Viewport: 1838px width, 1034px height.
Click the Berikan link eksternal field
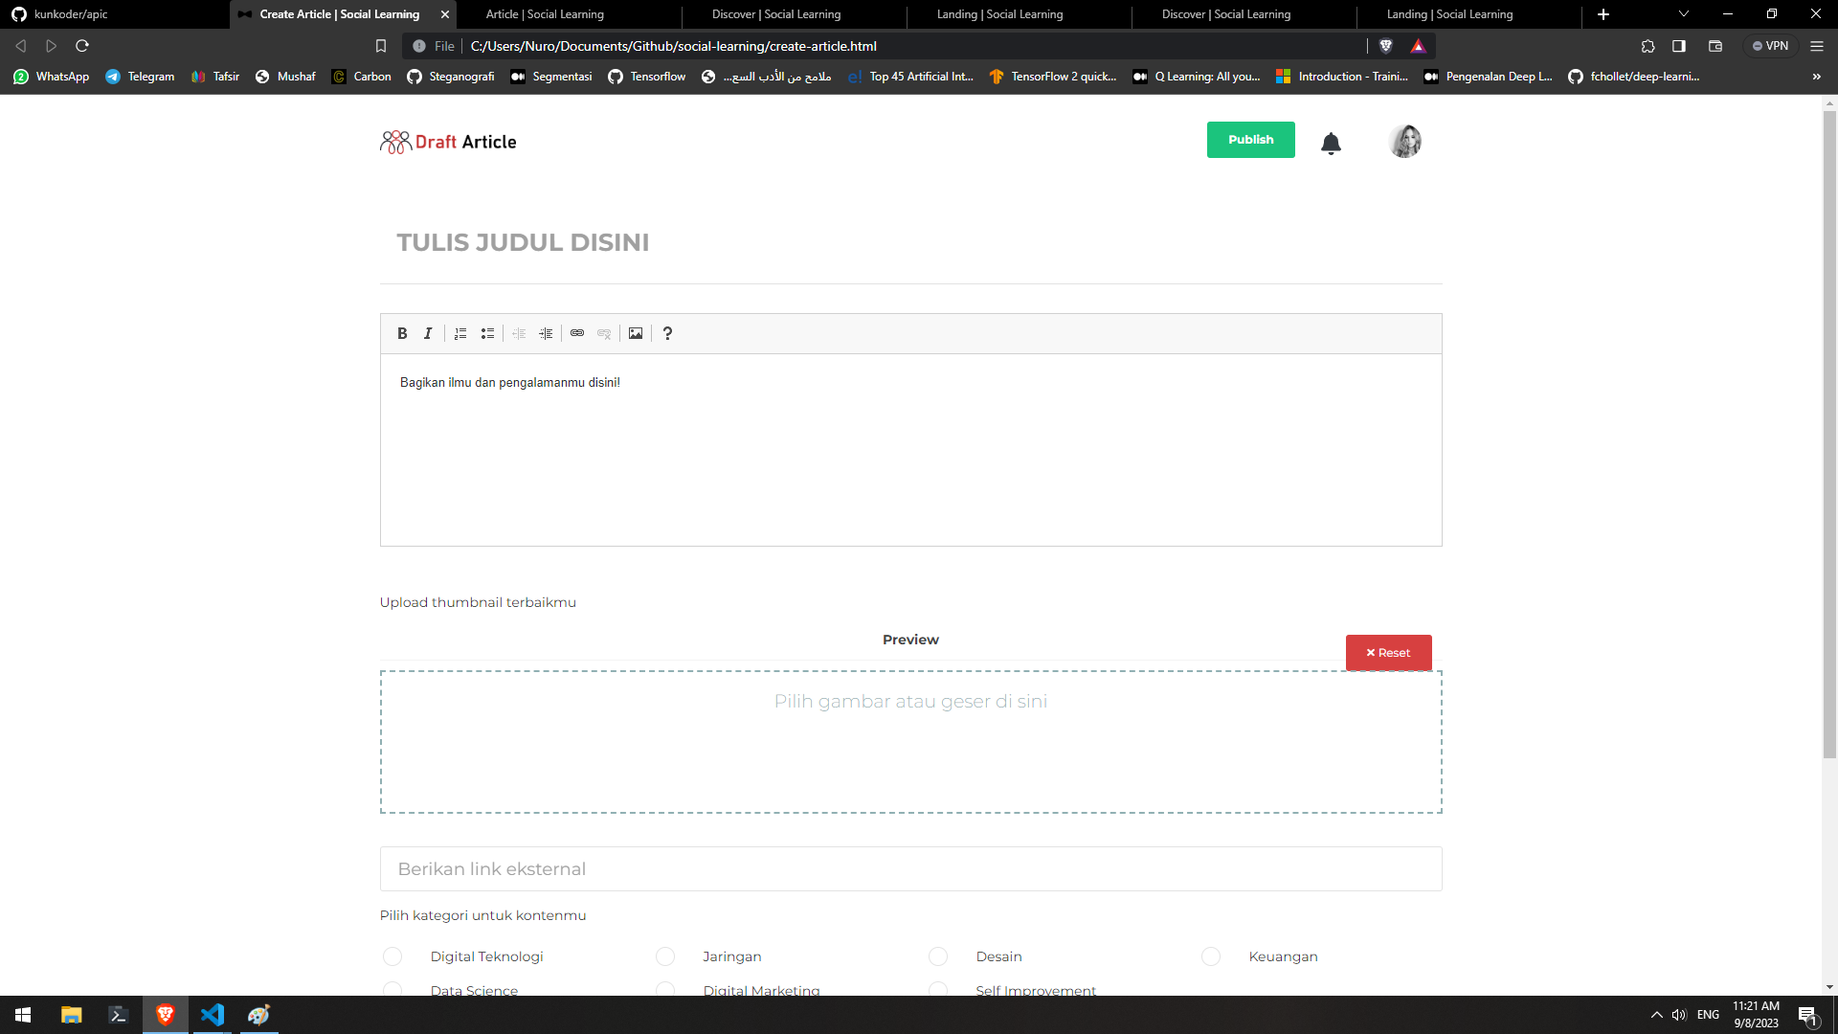tap(910, 869)
